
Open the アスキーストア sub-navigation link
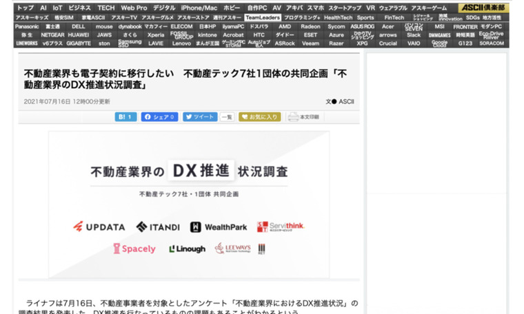193,17
